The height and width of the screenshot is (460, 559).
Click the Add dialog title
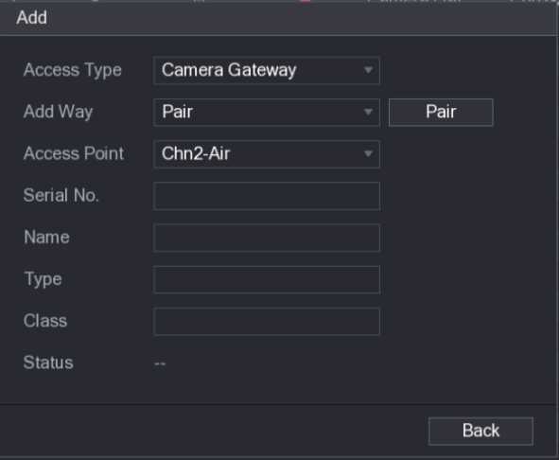tap(32, 17)
